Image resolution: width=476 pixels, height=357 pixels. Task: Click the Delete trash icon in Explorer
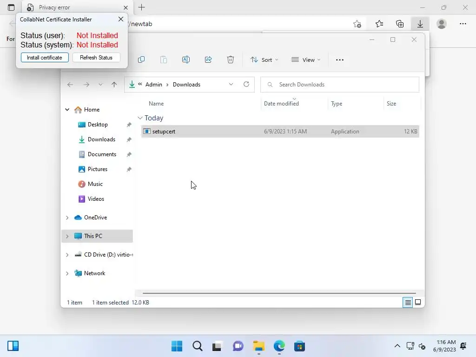(x=231, y=60)
